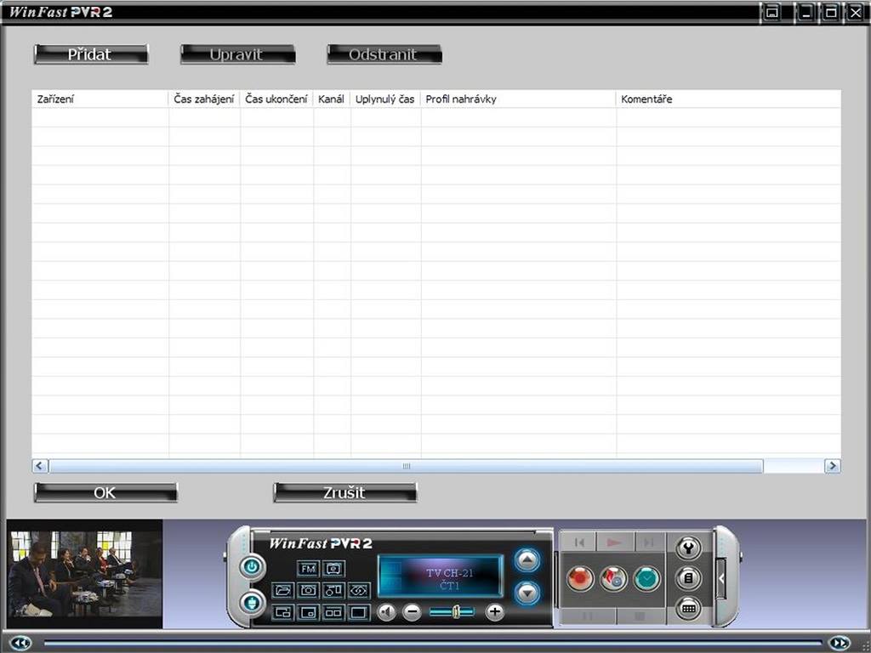This screenshot has height=653, width=871.
Task: Open file folder icon on the panel
Action: (282, 590)
